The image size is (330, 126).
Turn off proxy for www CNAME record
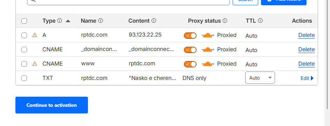pyautogui.click(x=190, y=64)
